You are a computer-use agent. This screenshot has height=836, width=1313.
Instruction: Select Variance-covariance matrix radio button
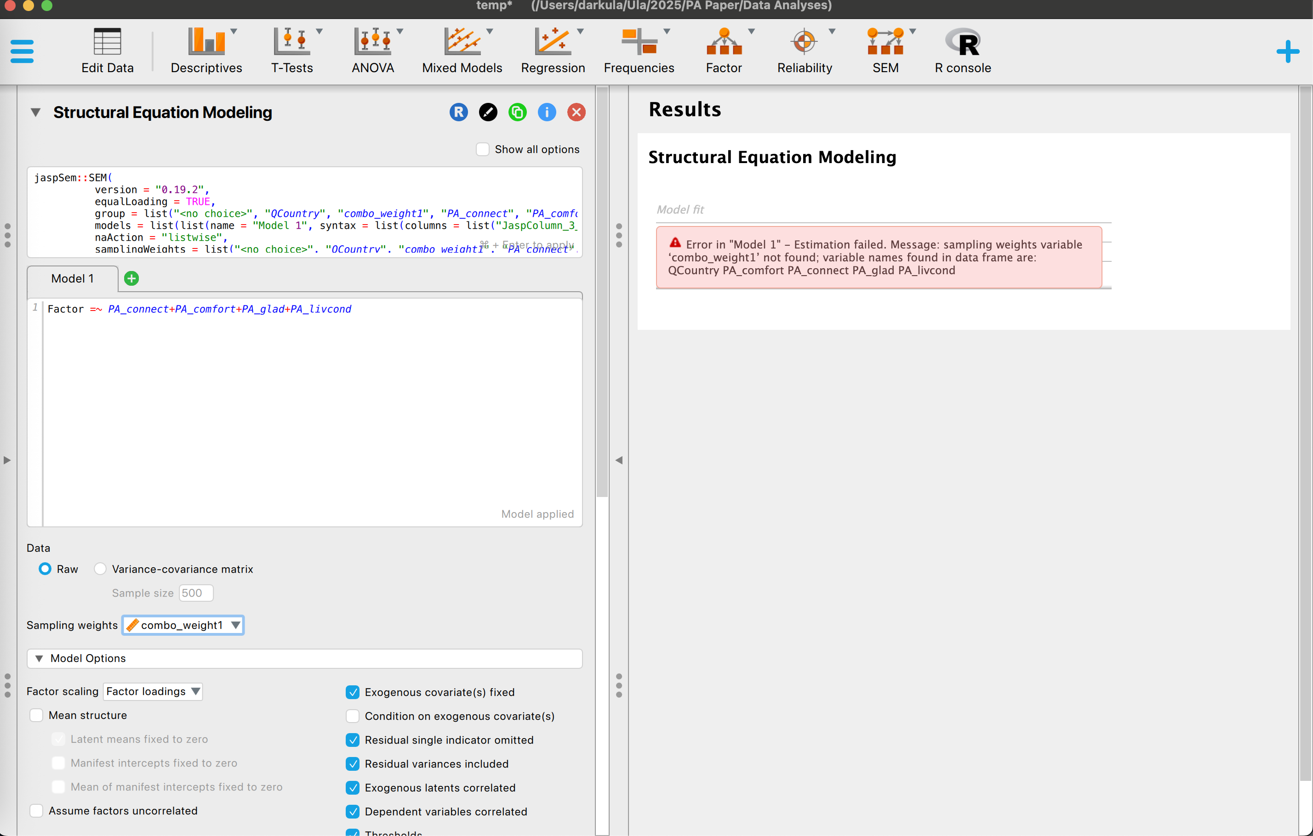tap(100, 569)
